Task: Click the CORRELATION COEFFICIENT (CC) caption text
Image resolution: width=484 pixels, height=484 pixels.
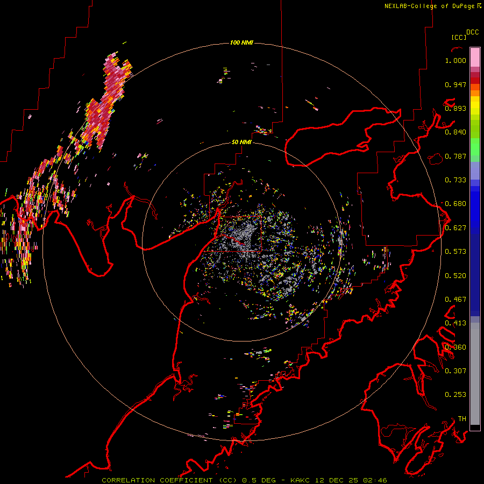Action: [169, 480]
